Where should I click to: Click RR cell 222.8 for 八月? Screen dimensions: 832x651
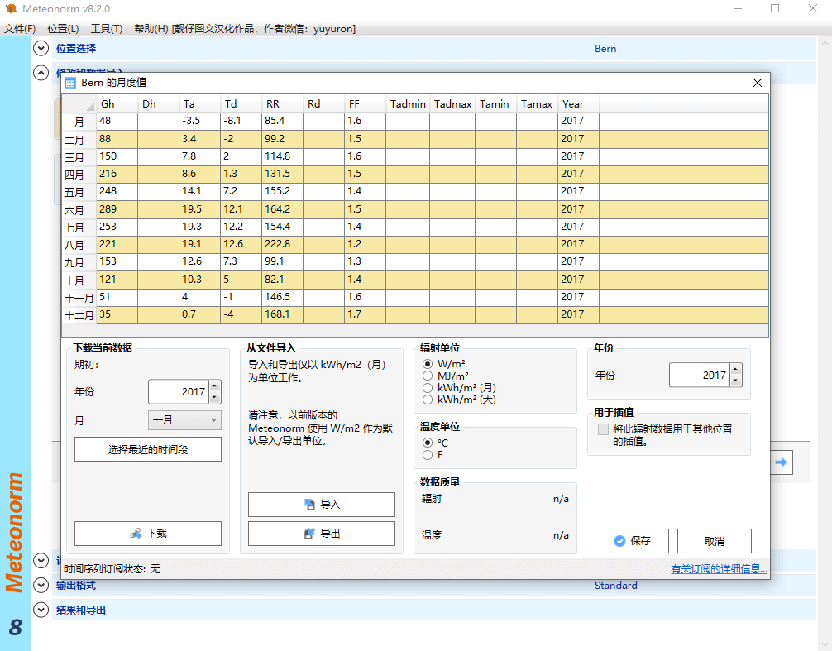point(283,244)
